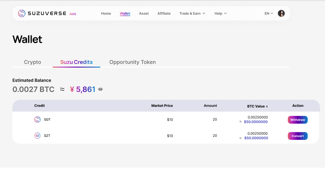Viewport: 325px width, 169px height.
Task: Open the user profile avatar
Action: point(281,13)
